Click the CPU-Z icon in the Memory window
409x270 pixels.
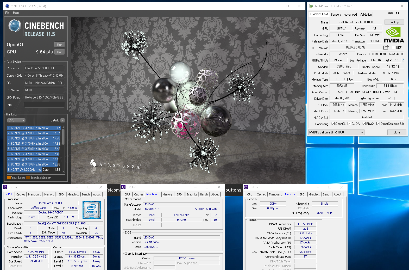pyautogui.click(x=246, y=187)
